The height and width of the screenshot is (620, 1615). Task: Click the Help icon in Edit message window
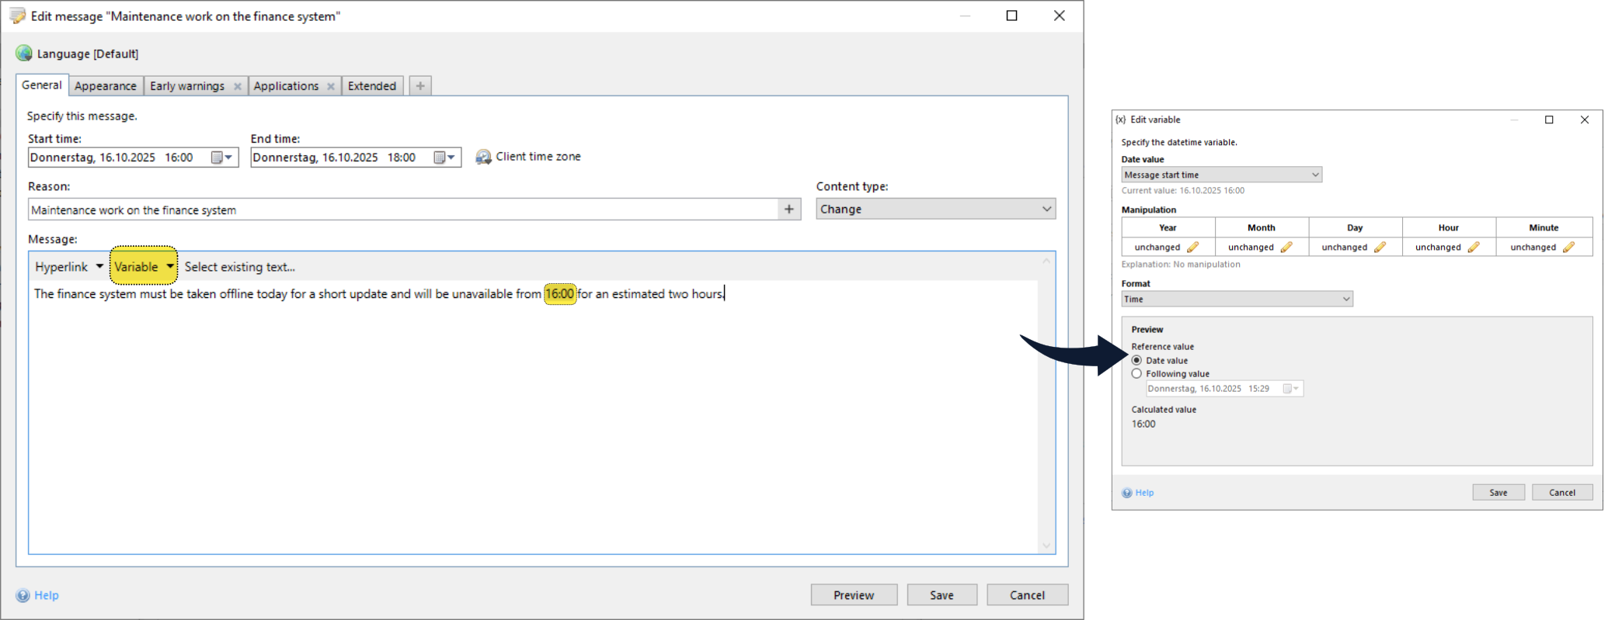pos(23,595)
